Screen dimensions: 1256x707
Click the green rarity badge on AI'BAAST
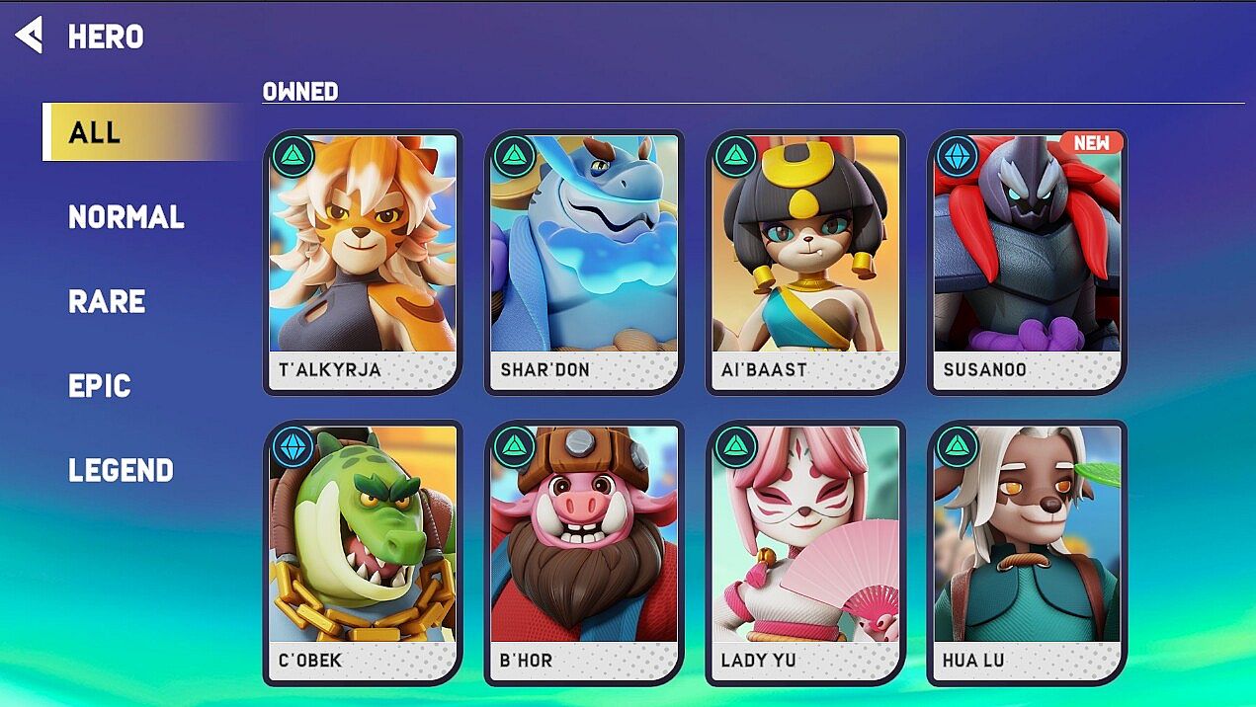735,156
